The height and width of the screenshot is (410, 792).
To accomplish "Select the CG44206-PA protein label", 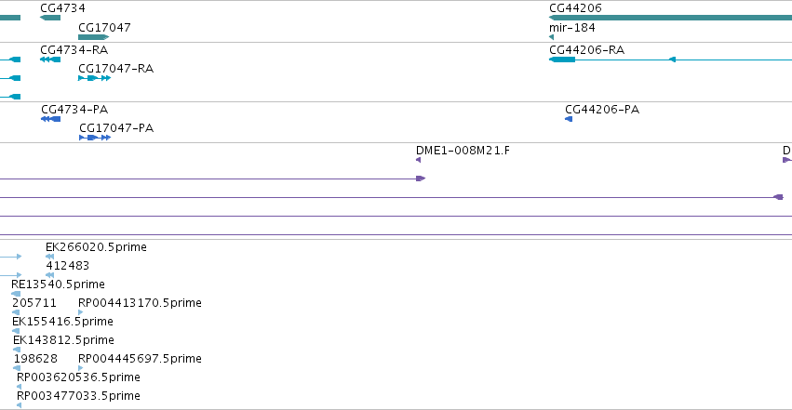I will point(602,110).
